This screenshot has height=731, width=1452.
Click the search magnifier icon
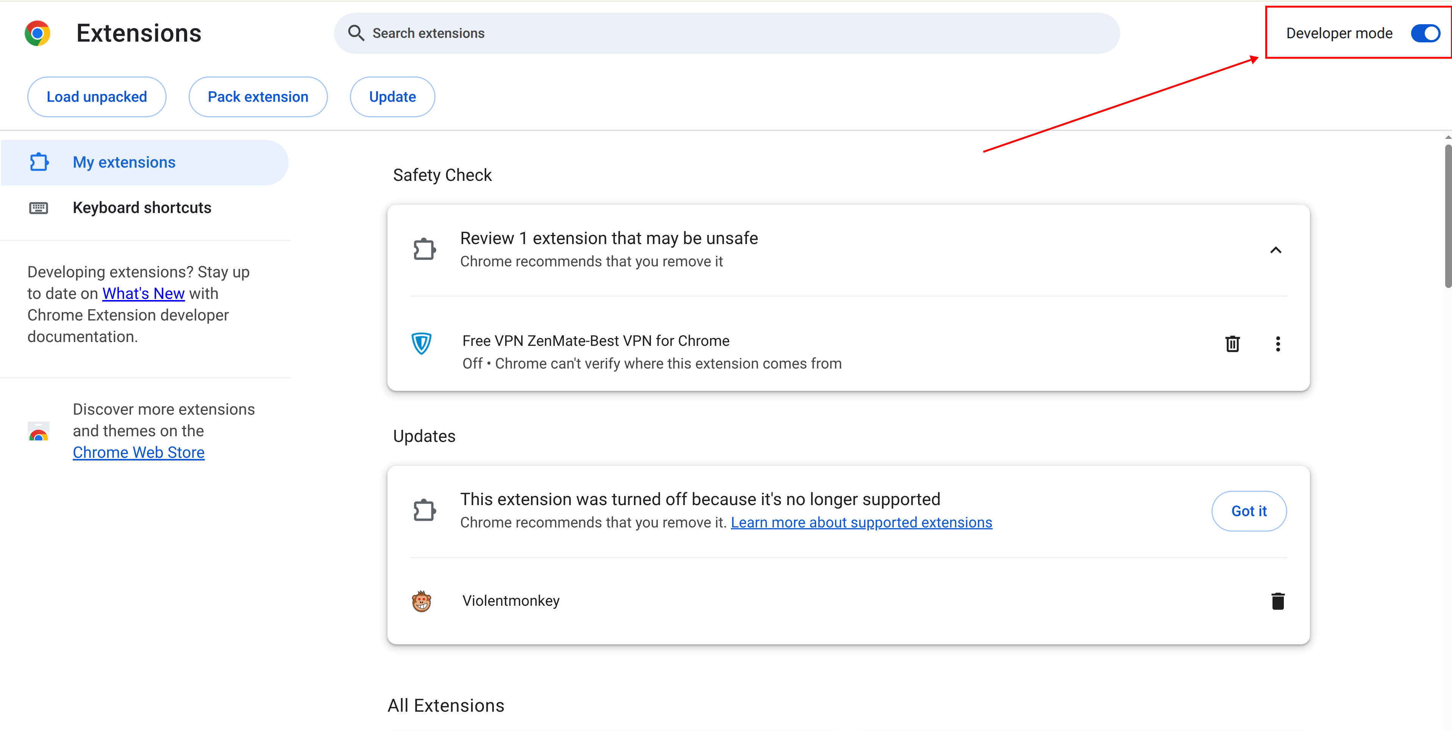[x=356, y=33]
